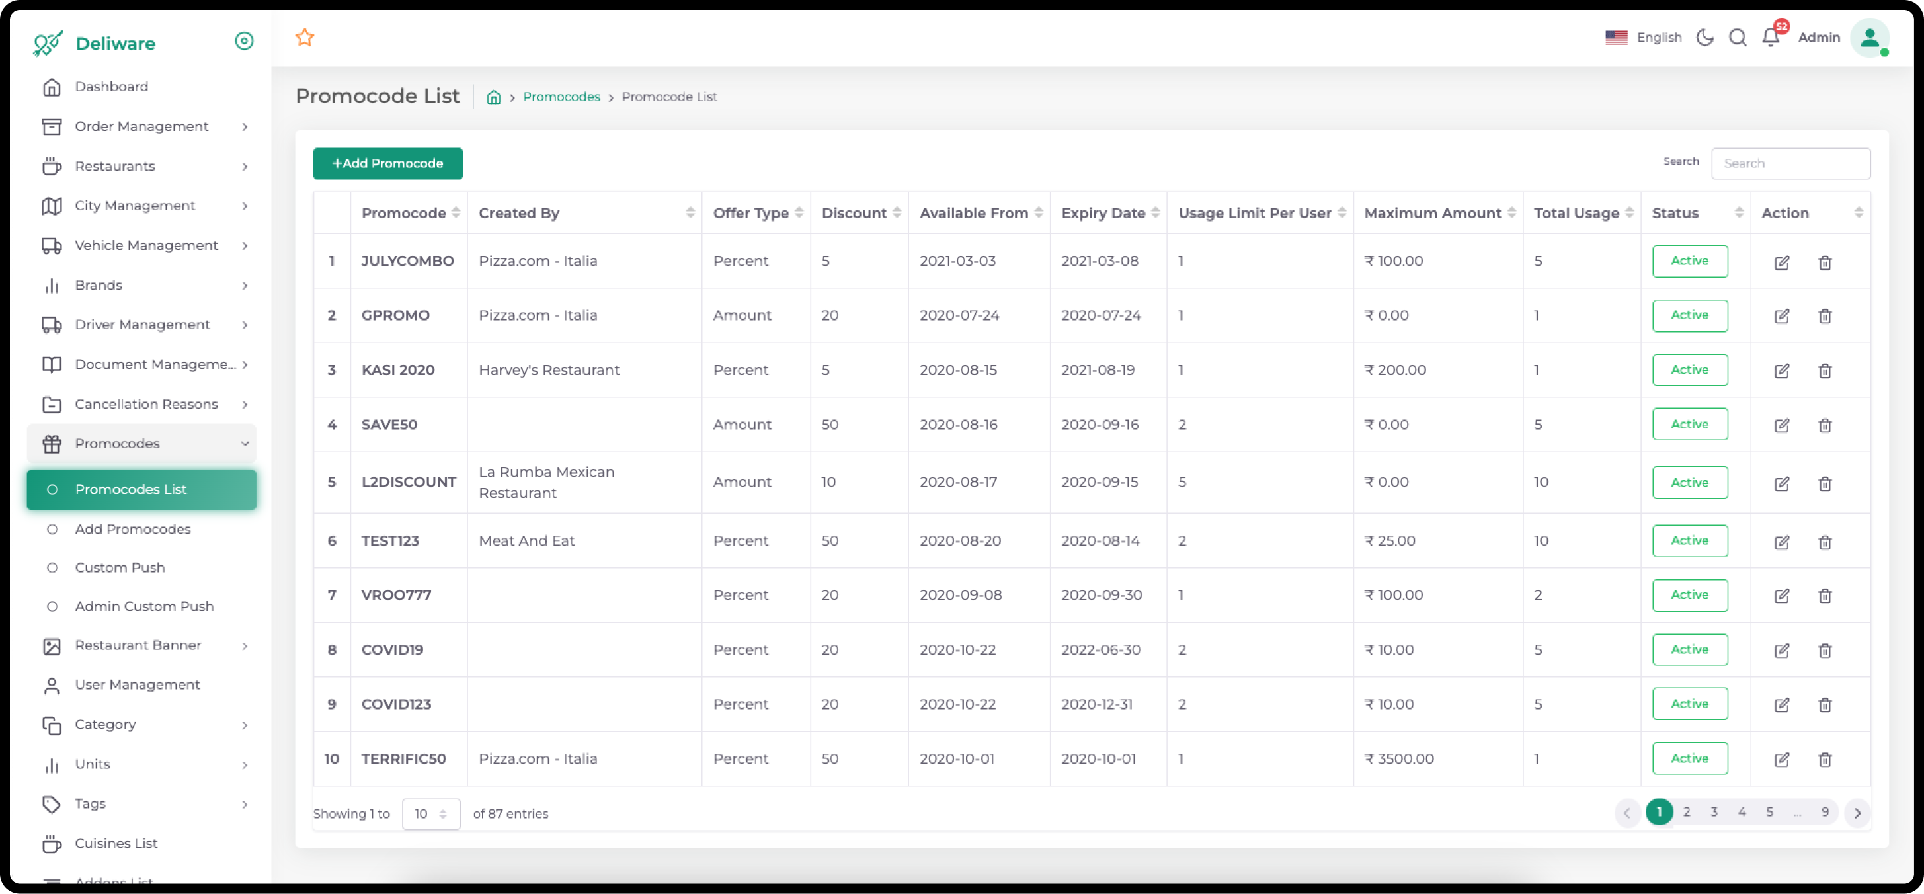The height and width of the screenshot is (894, 1924).
Task: Sort table by Expiry Date column
Action: (1108, 214)
